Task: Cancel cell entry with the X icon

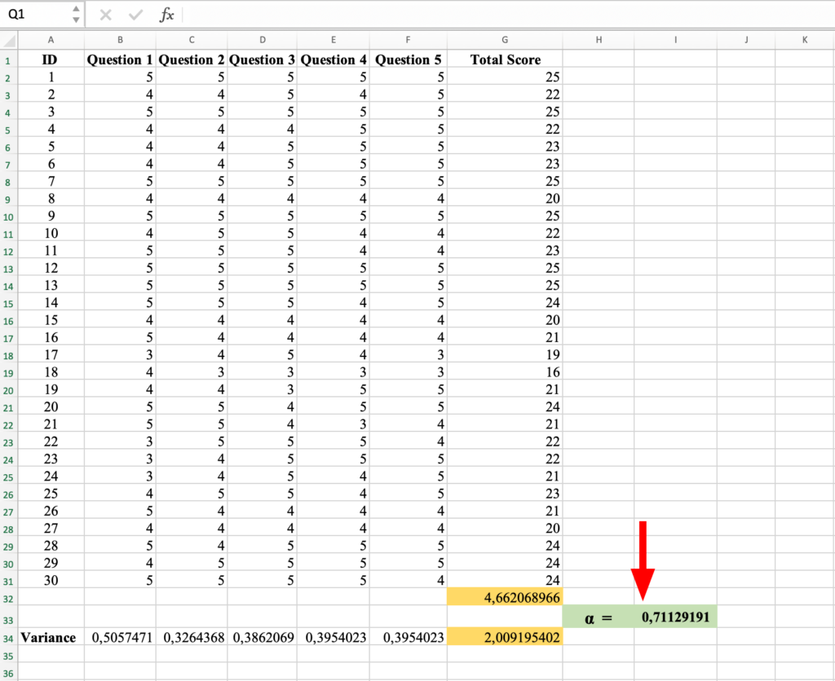Action: 104,14
